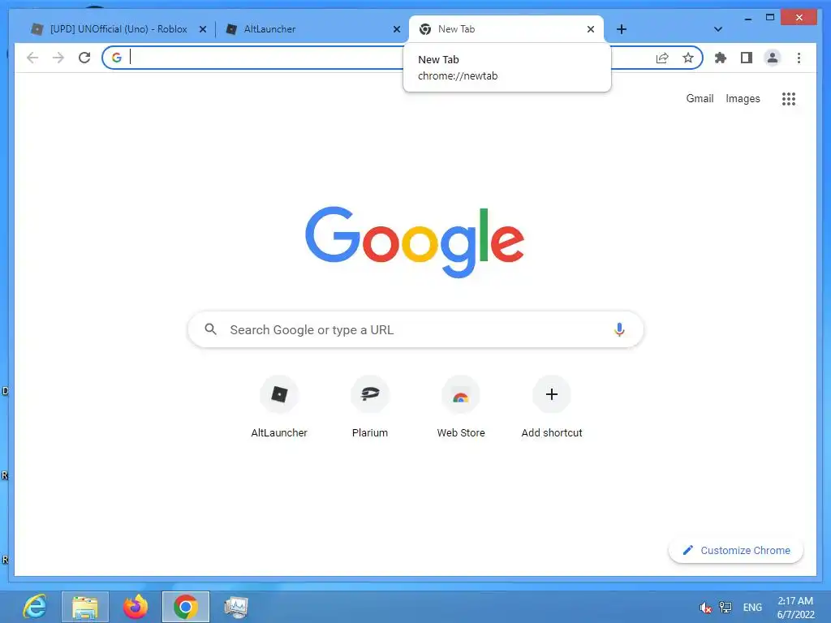The height and width of the screenshot is (623, 831).
Task: Open the Web Store shortcut tile
Action: (x=461, y=407)
